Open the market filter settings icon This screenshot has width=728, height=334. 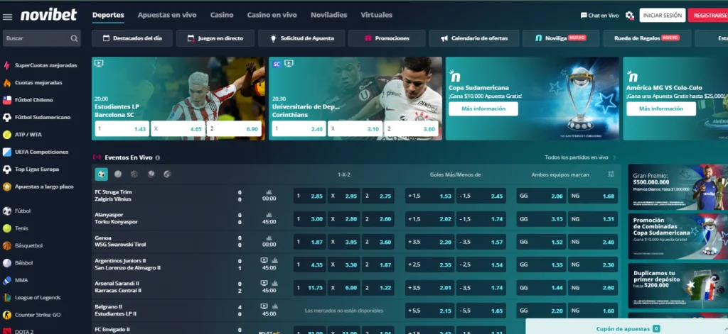(611, 174)
